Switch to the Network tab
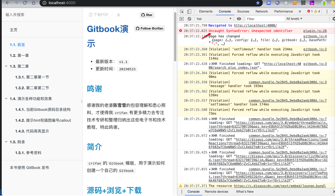This screenshot has height=196, width=335. [x=261, y=11]
